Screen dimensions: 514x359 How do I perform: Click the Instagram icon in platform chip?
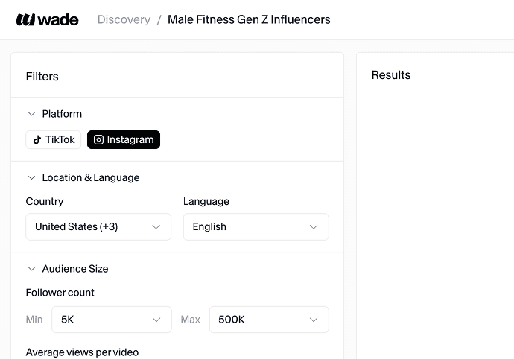[x=98, y=139]
